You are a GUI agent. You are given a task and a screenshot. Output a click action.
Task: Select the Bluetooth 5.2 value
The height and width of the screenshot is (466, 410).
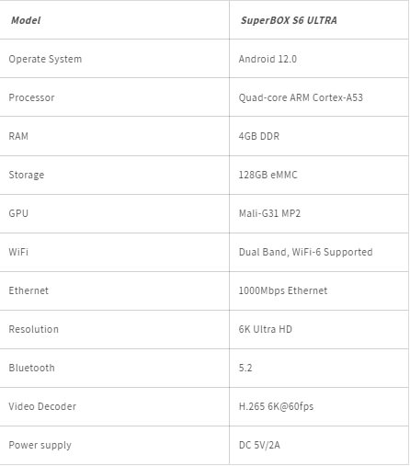point(245,368)
